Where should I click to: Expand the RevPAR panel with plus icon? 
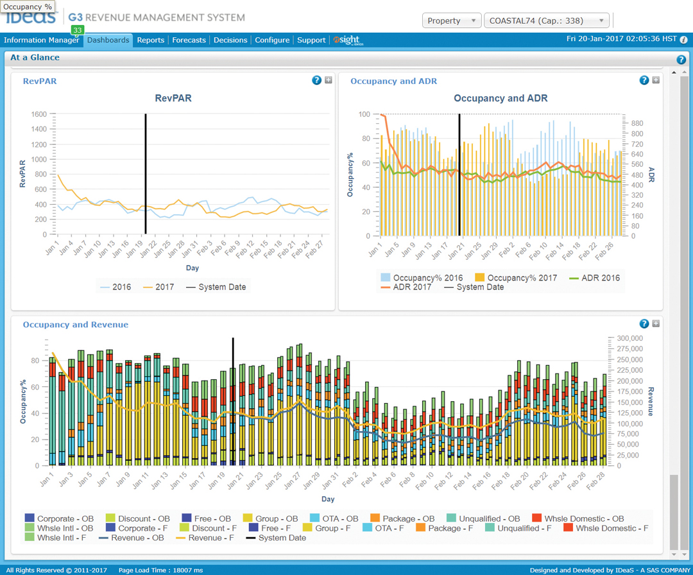tap(329, 80)
